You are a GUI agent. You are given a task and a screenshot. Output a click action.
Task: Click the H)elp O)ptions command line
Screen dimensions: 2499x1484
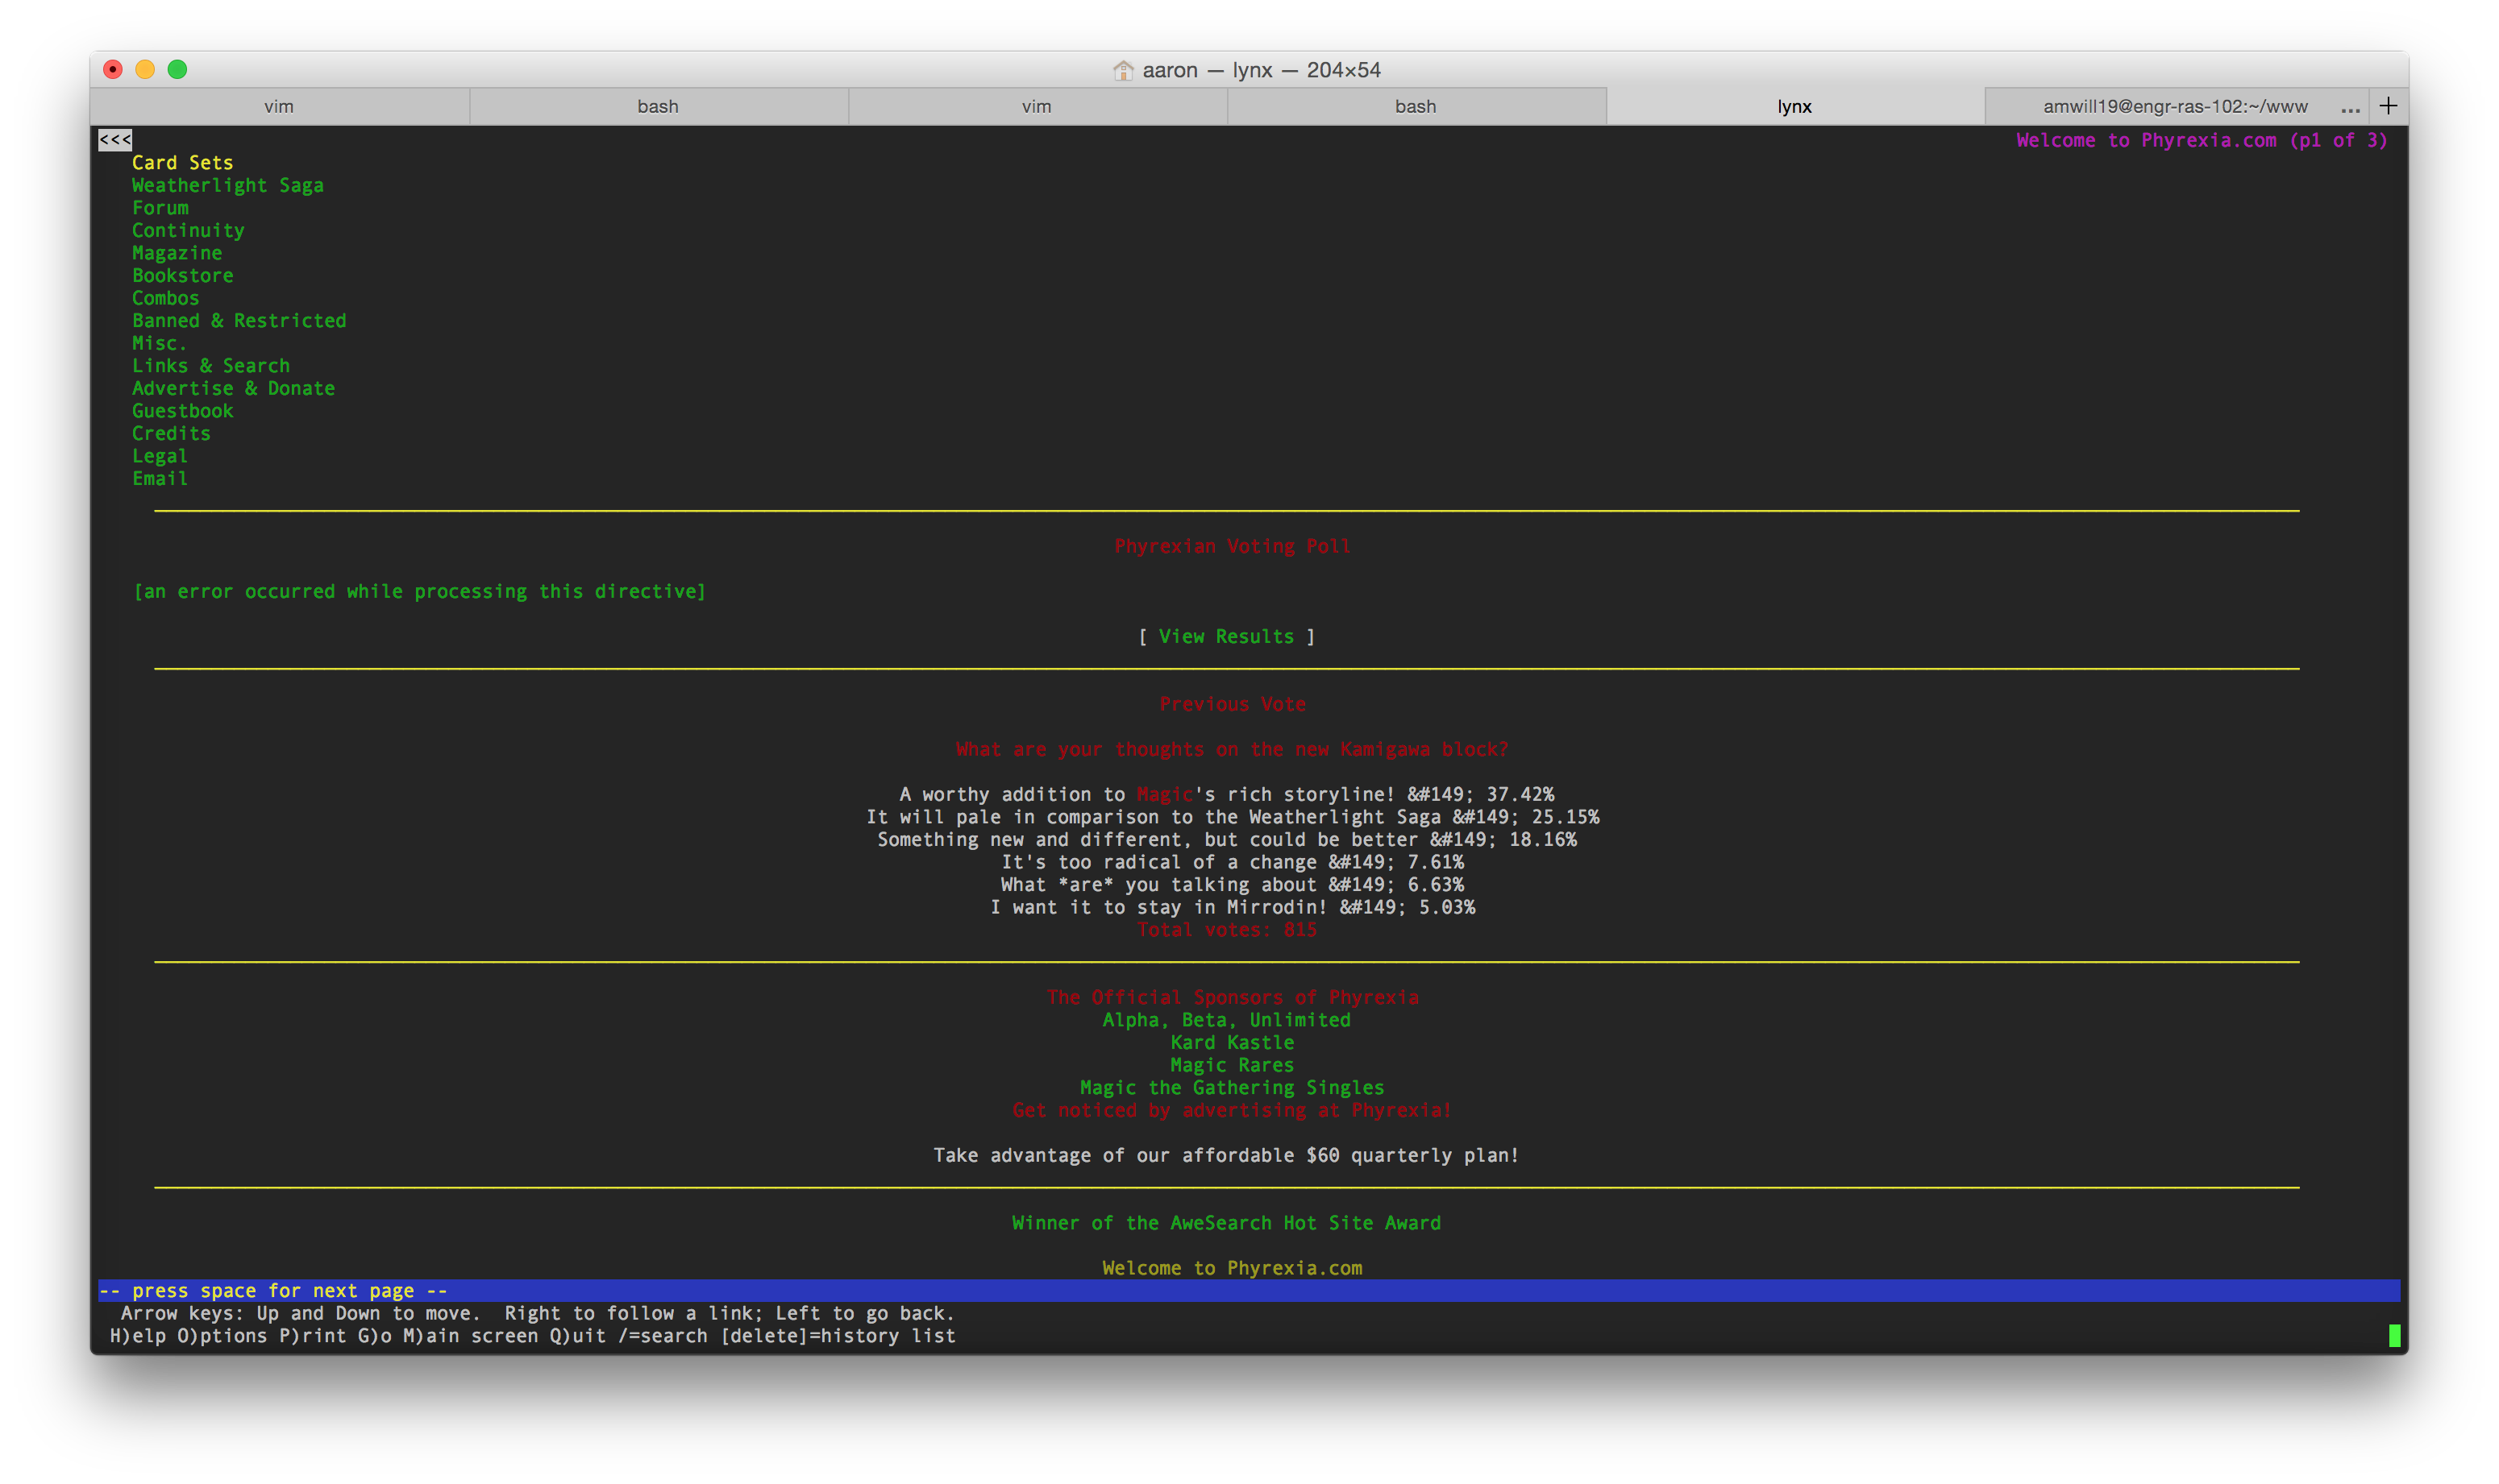pyautogui.click(x=533, y=1336)
